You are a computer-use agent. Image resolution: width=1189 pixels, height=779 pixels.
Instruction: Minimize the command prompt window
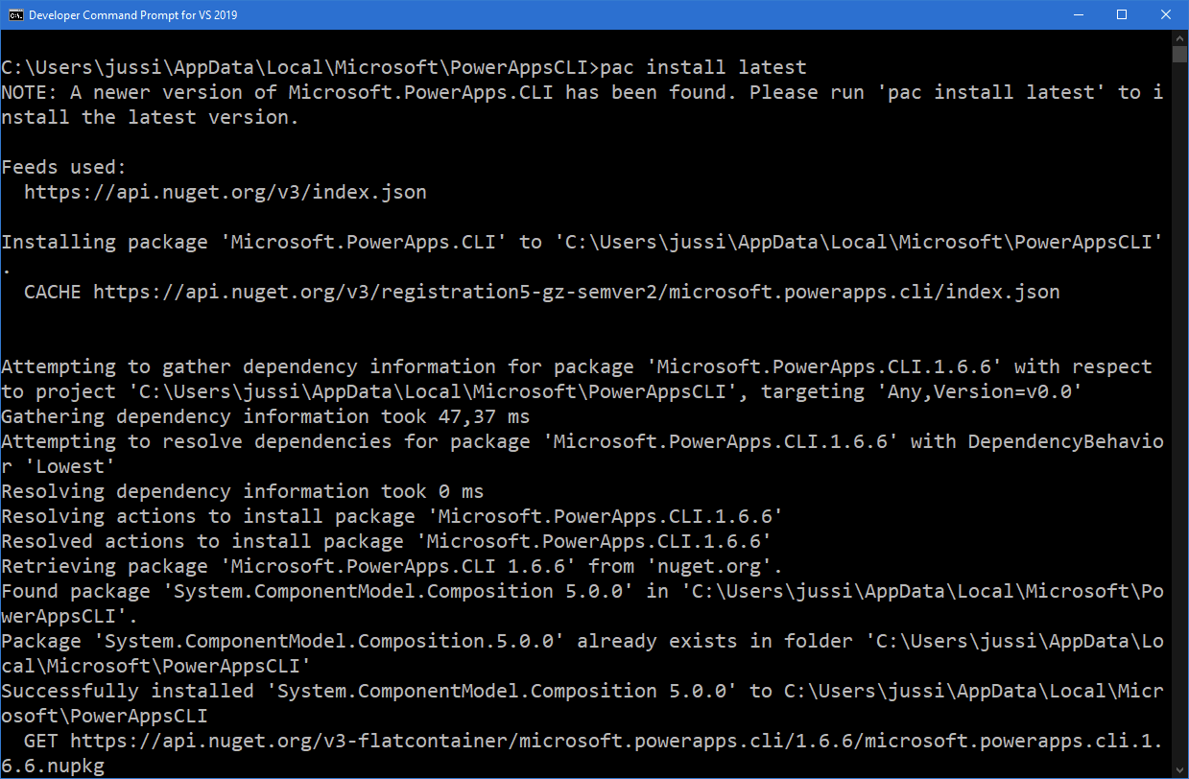[x=1081, y=14]
